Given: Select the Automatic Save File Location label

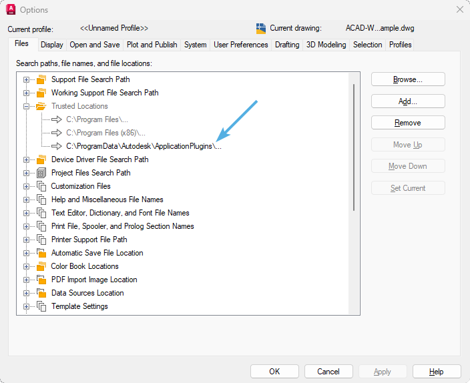Looking at the screenshot, I should click(97, 253).
